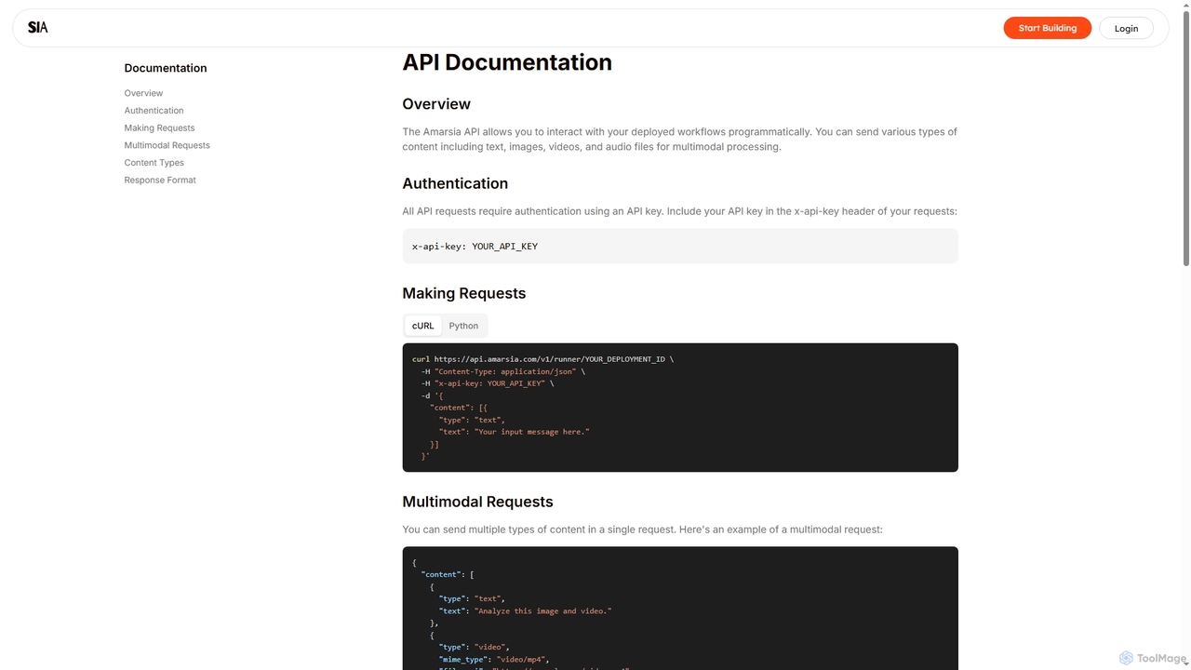Click the curl URL line with YOUR_DEPLOYMENT_ID
The height and width of the screenshot is (670, 1191).
coord(542,358)
